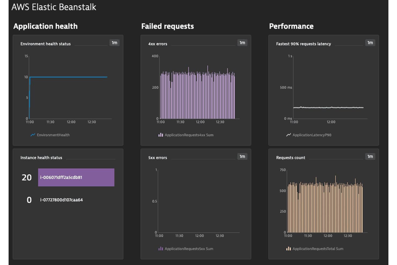Click the value 0 beside instance i-07727800d107caa64

29,200
